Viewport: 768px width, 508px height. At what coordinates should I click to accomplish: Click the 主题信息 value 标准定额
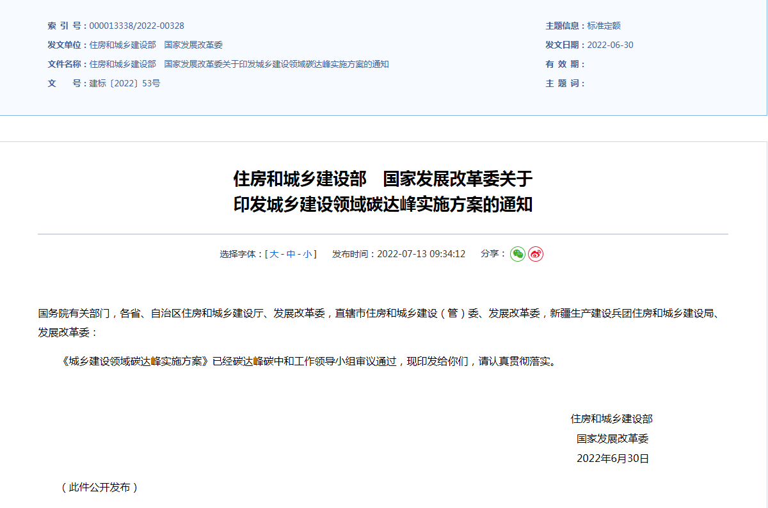(604, 26)
